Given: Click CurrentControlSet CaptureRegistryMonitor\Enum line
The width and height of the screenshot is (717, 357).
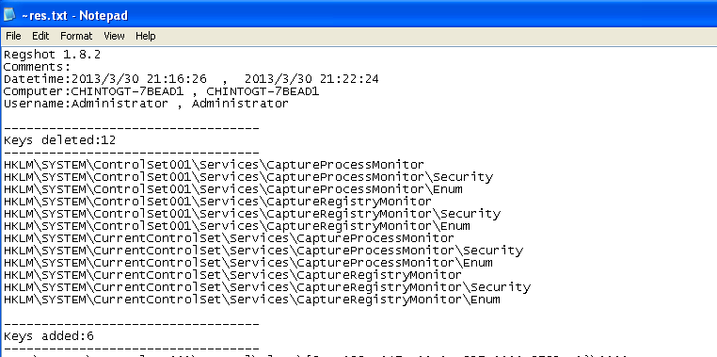Looking at the screenshot, I should (x=252, y=300).
